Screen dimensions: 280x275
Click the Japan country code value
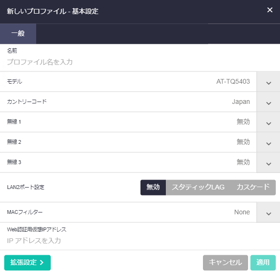click(241, 102)
